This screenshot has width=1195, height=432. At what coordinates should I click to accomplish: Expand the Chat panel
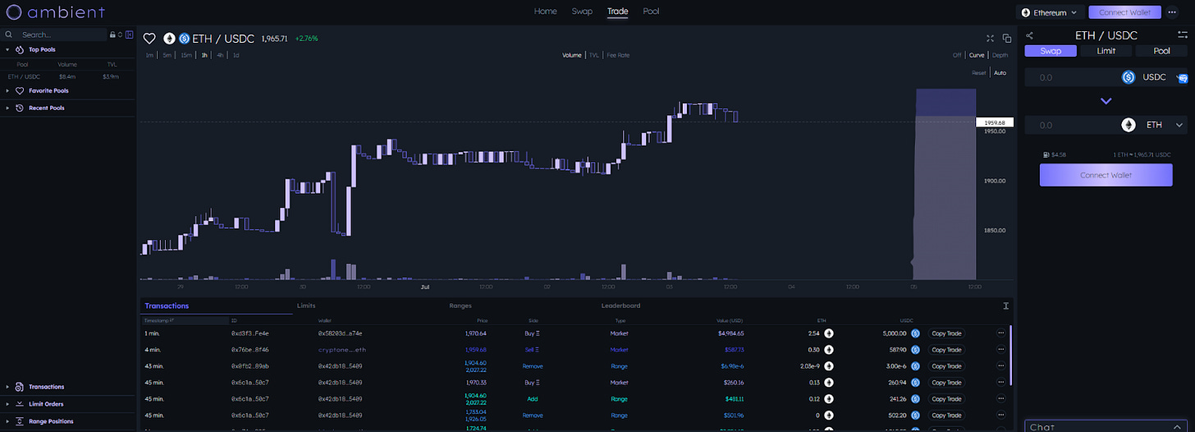click(1105, 426)
